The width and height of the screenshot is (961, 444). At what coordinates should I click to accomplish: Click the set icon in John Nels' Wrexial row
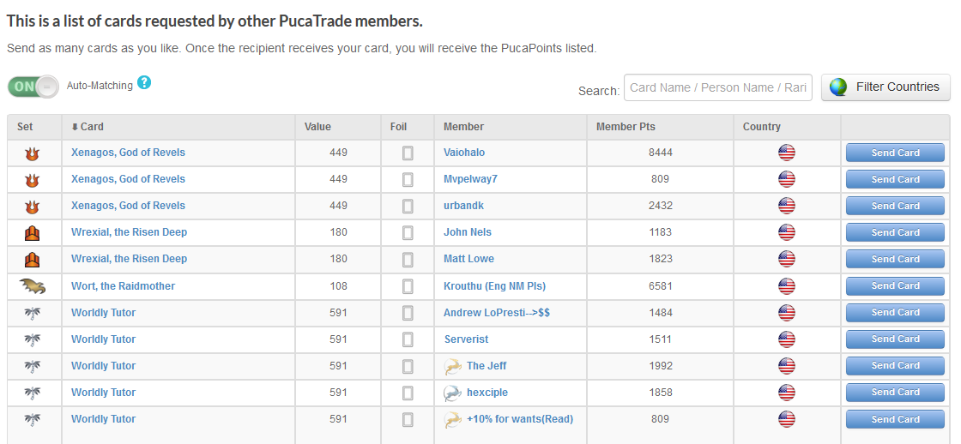click(33, 233)
